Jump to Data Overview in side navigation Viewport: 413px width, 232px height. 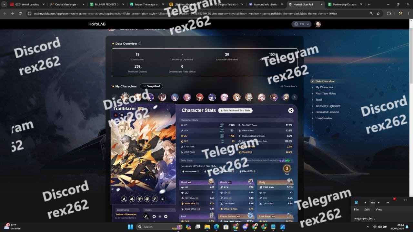[325, 81]
